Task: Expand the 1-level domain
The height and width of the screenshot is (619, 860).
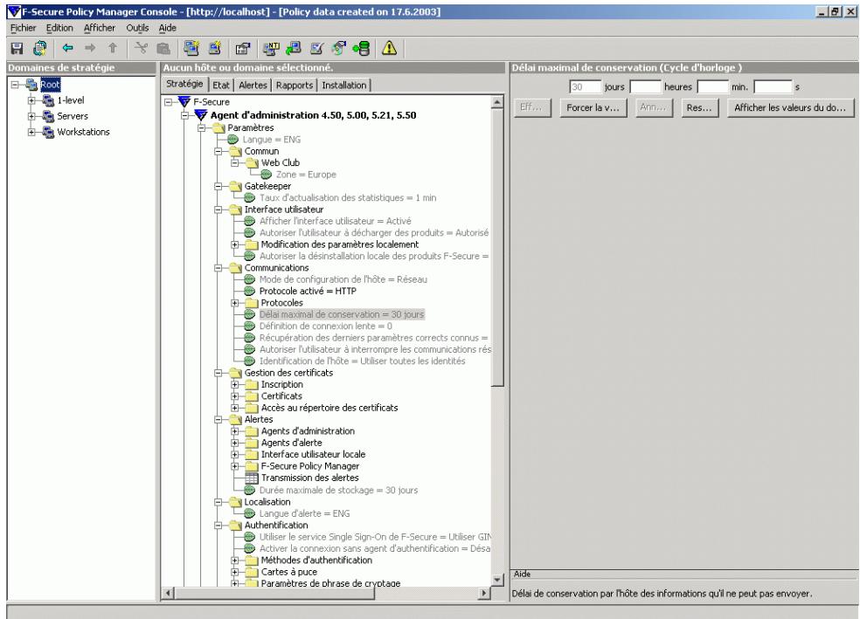Action: (31, 100)
